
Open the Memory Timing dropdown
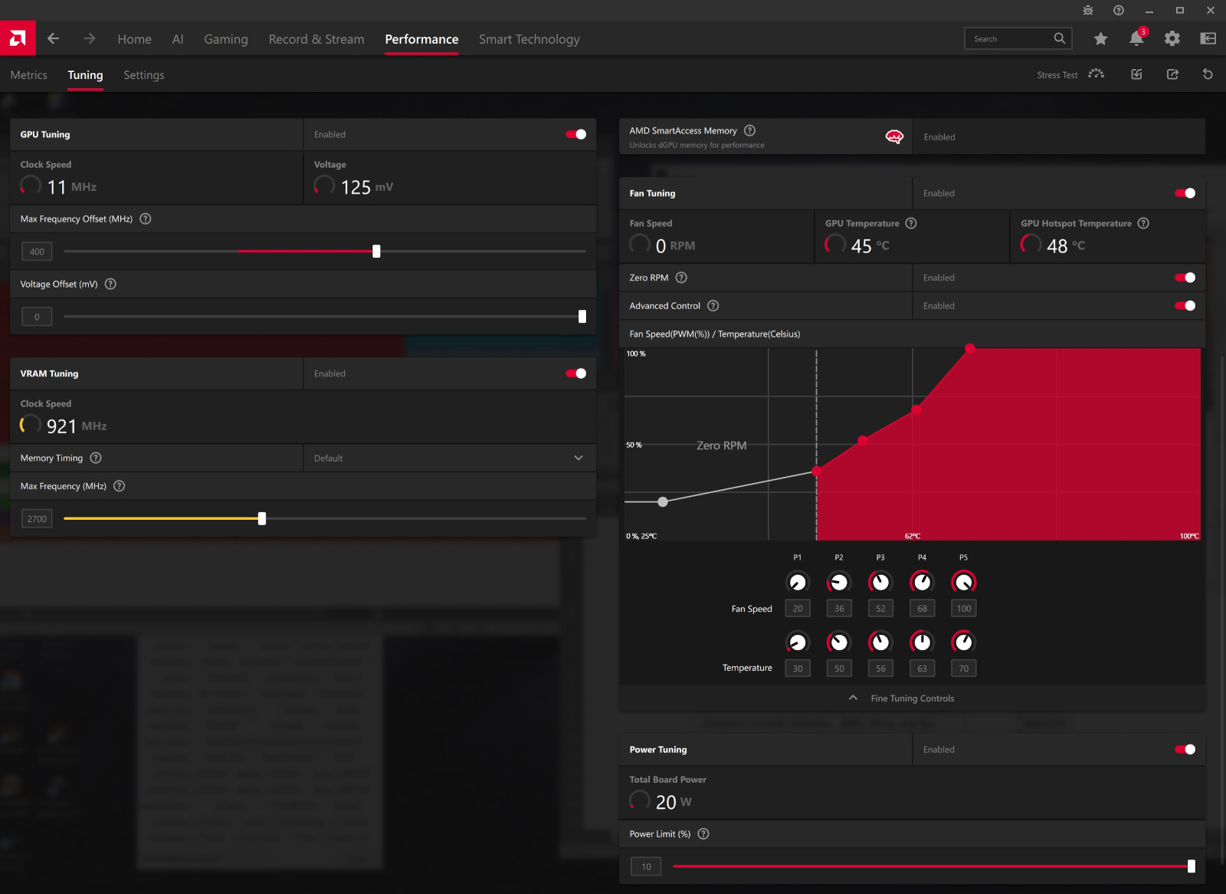(x=450, y=458)
